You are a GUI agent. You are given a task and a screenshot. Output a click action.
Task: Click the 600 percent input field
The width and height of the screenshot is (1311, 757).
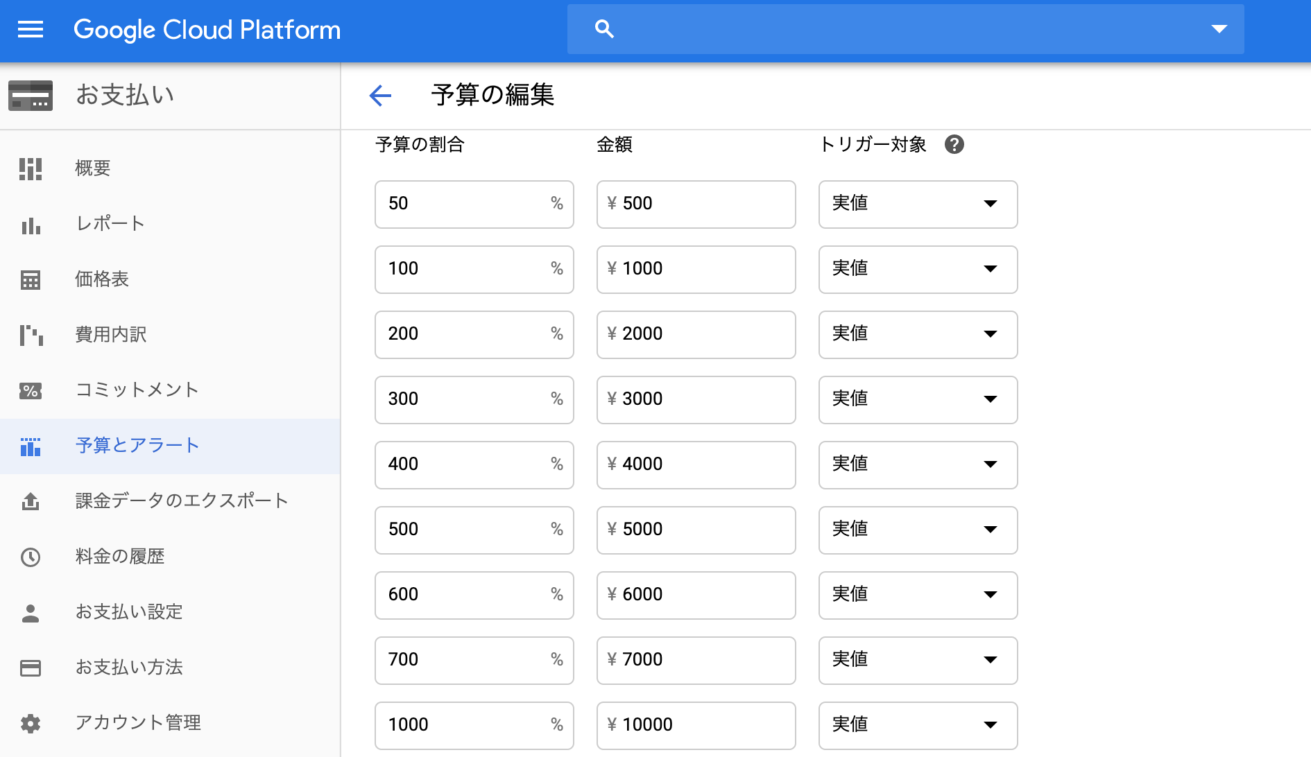(x=474, y=595)
